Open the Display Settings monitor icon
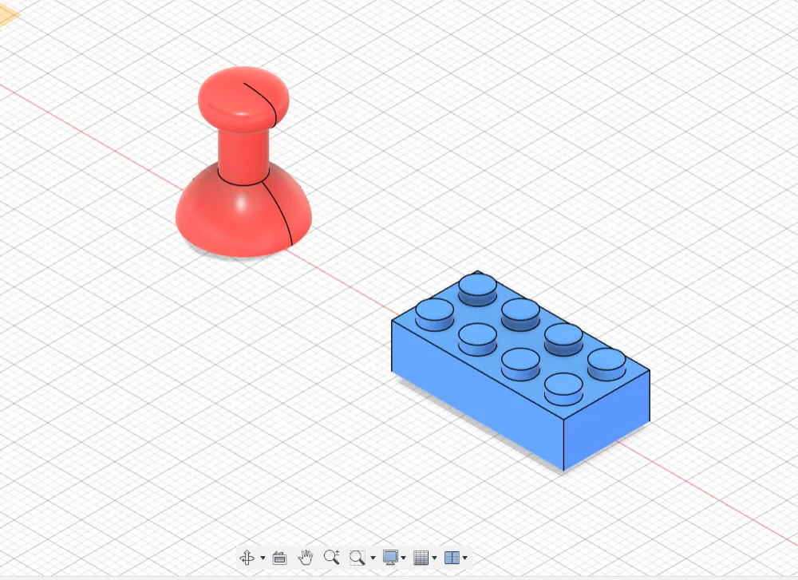This screenshot has width=798, height=580. (x=390, y=558)
